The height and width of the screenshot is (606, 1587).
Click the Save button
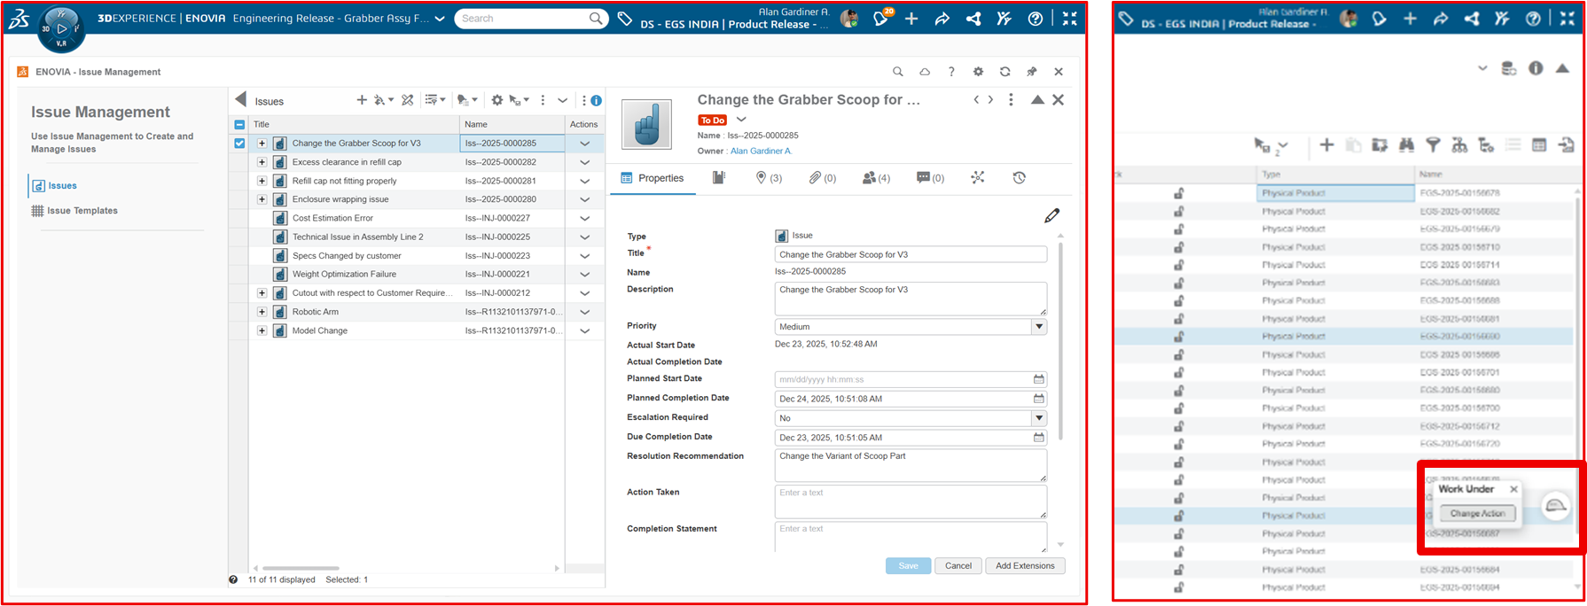[x=908, y=566]
